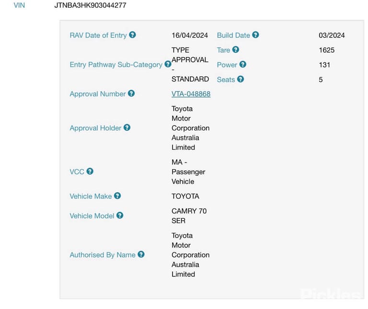The width and height of the screenshot is (368, 309).
Task: Click the VIN number JTNBA3HK903044277
Action: click(91, 5)
